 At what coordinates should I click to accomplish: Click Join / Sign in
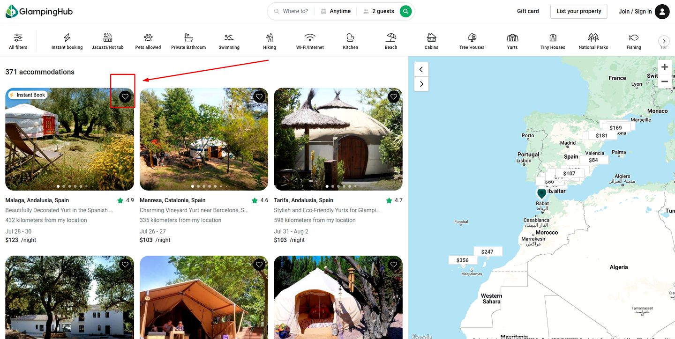click(635, 12)
